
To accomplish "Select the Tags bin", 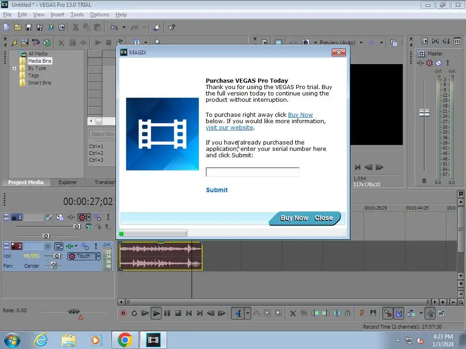I will click(33, 75).
